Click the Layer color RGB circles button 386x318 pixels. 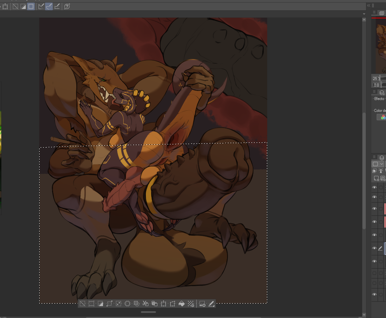[382, 117]
